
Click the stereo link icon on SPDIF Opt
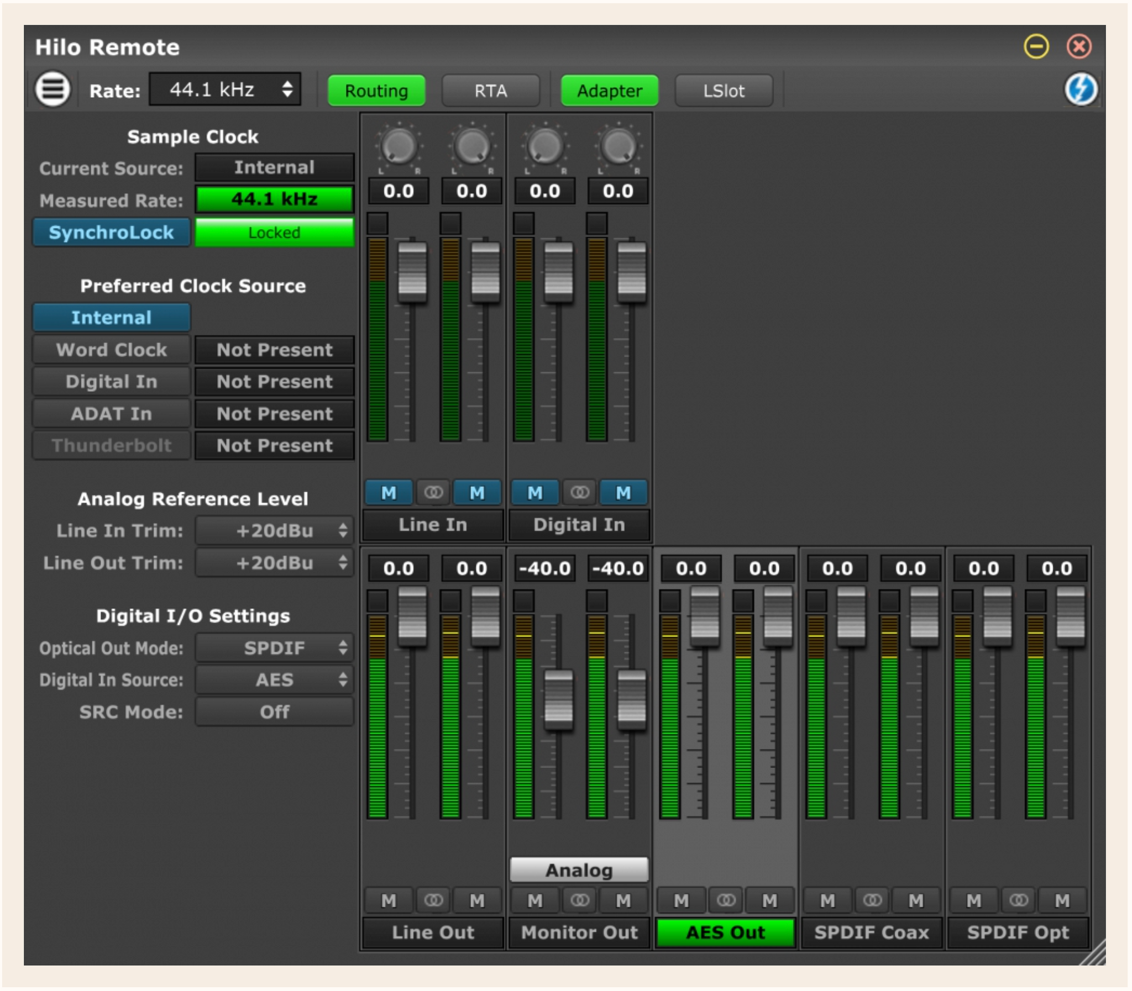(x=1020, y=900)
